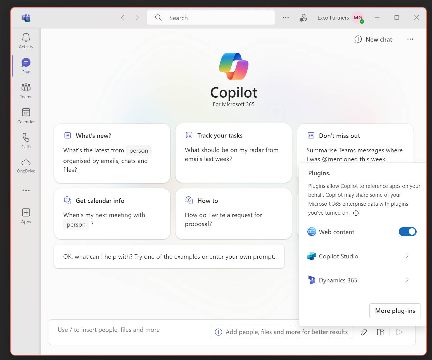The image size is (432, 360).
Task: Click the attach paperclip icon
Action: coord(364,332)
